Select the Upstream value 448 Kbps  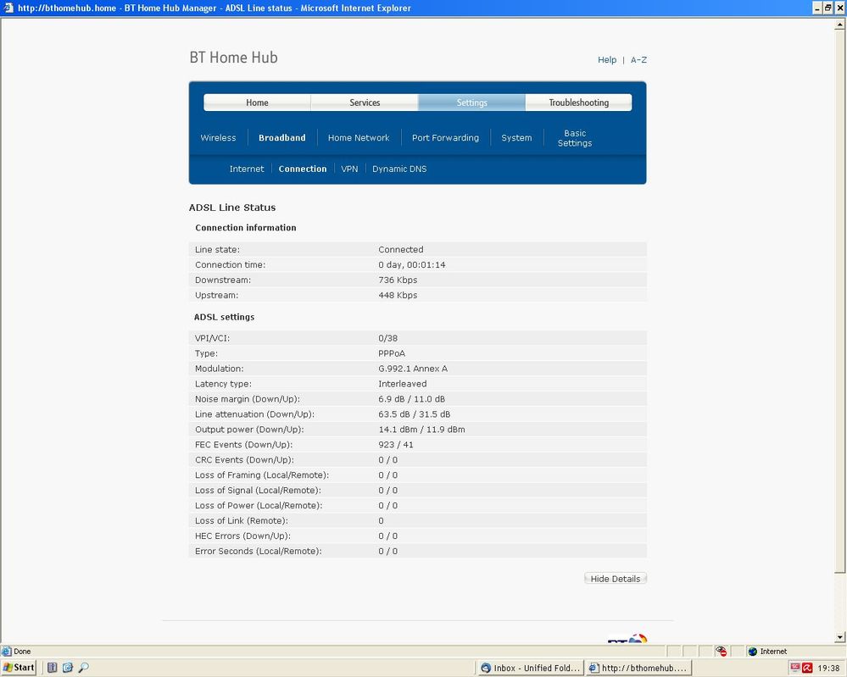coord(398,295)
